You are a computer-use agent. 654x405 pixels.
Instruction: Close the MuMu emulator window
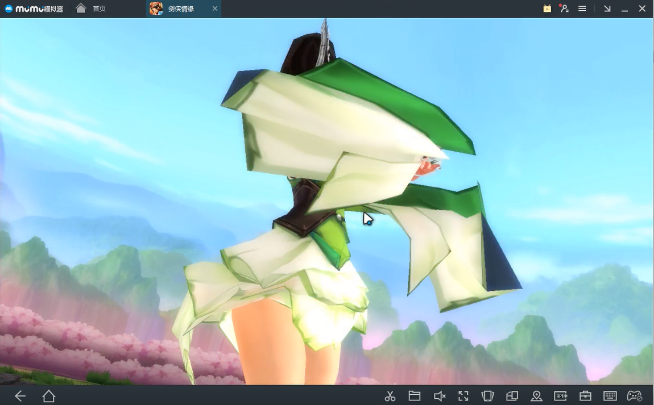coord(642,9)
